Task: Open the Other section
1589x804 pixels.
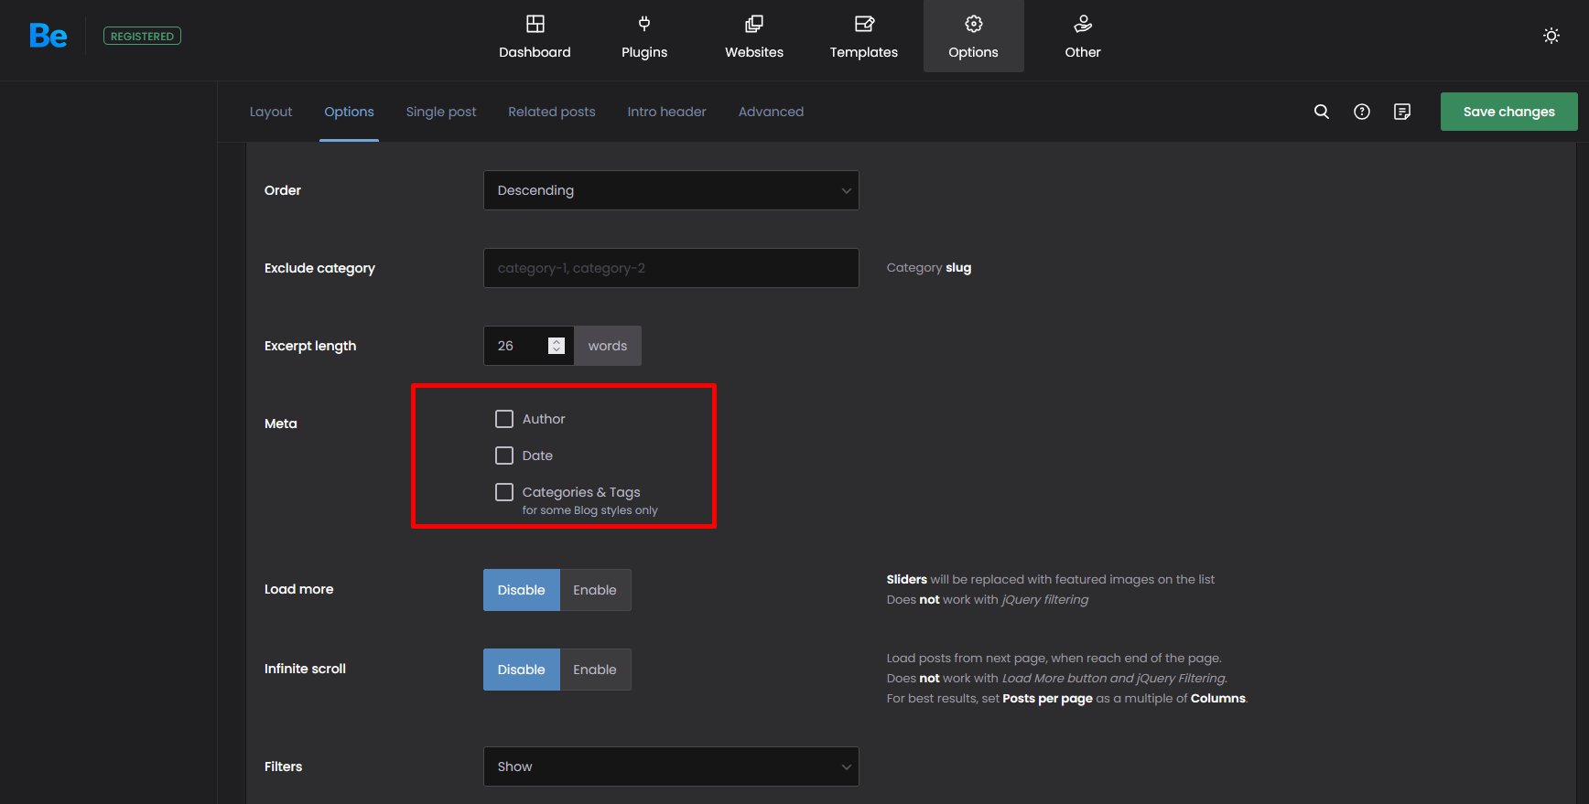Action: (x=1083, y=37)
